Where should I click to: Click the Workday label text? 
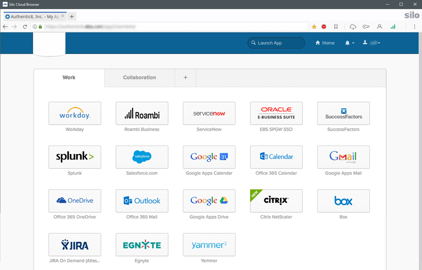75,129
